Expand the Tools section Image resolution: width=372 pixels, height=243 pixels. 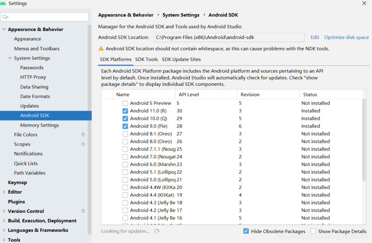tap(4, 240)
